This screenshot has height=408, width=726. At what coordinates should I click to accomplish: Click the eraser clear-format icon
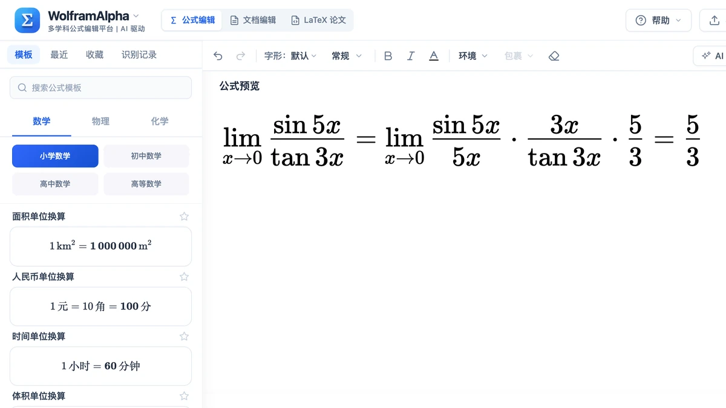pos(554,56)
